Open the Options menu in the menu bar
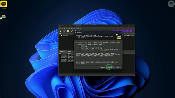175x98 pixels. [x=73, y=28]
